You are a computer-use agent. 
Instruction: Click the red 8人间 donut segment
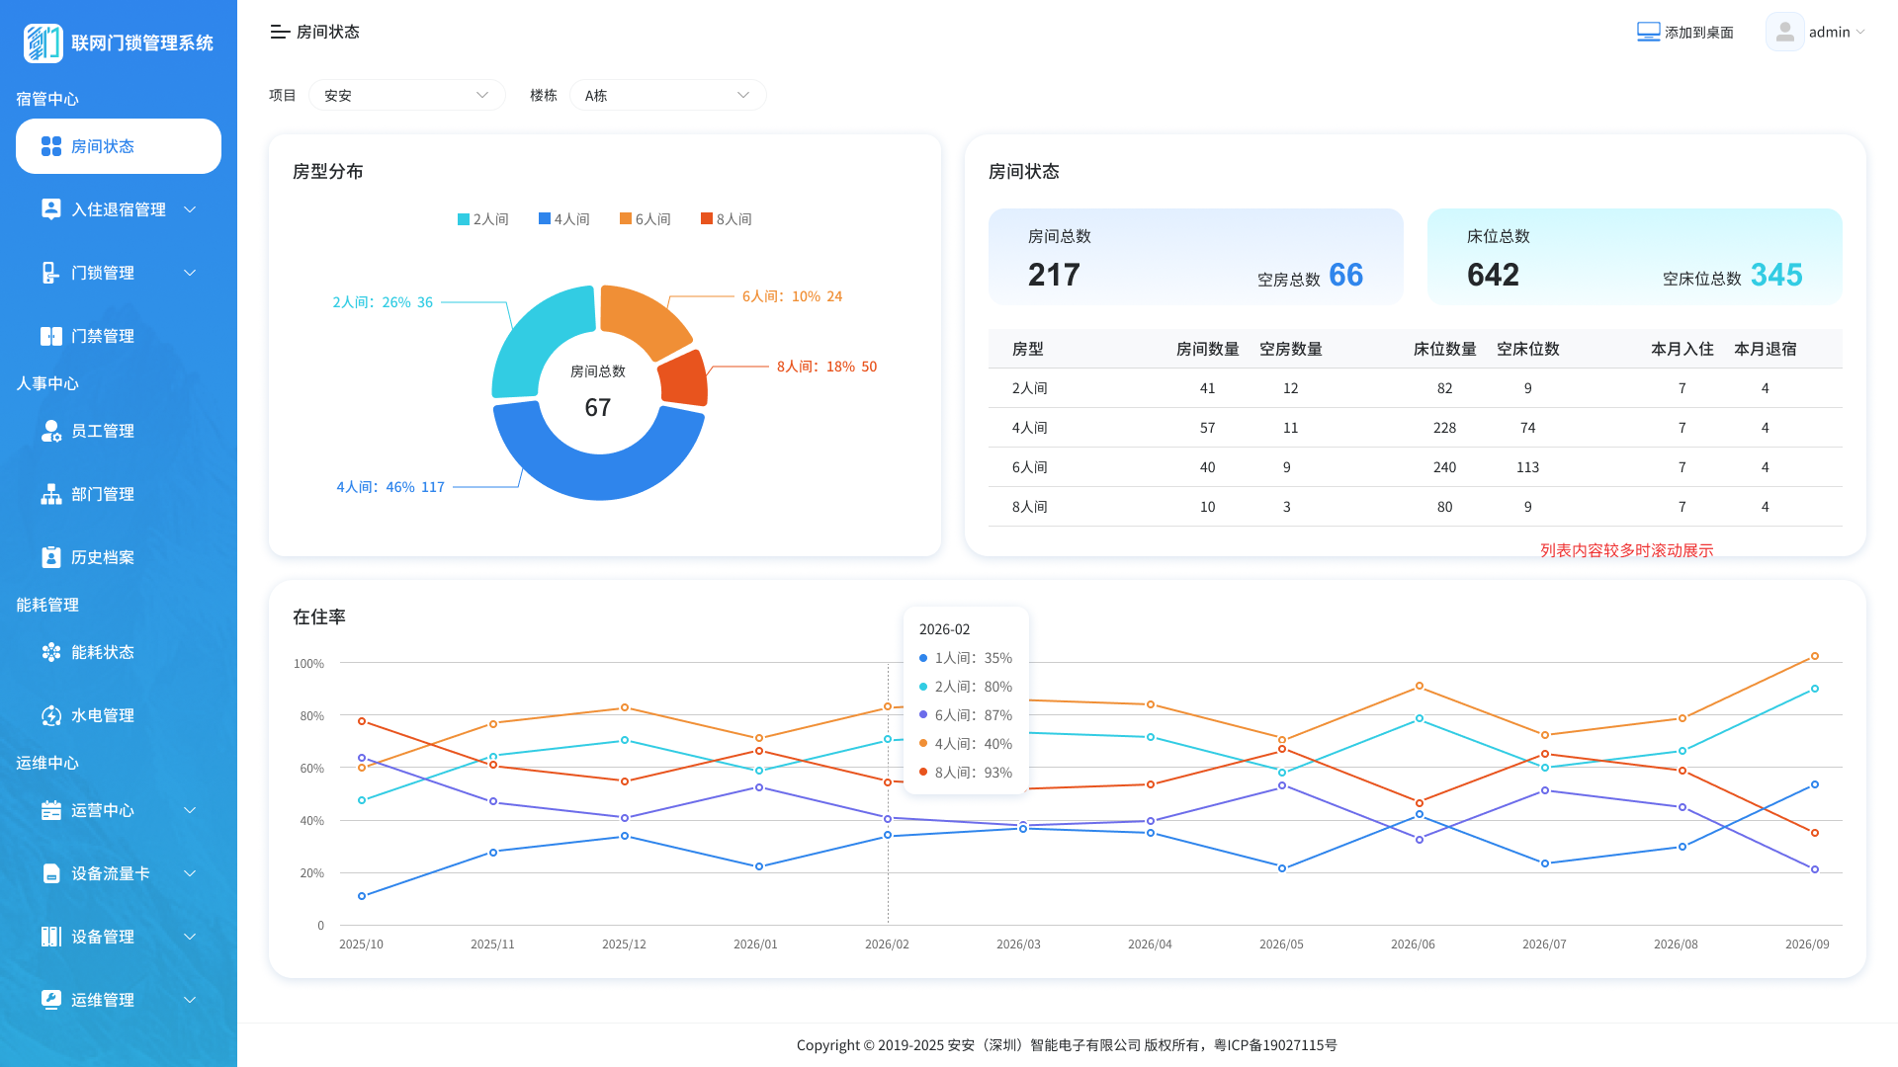(686, 379)
